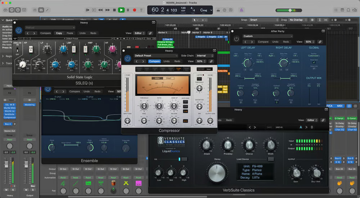Open the Side Chain Internal dropdown
The height and width of the screenshot is (198, 360).
click(205, 56)
